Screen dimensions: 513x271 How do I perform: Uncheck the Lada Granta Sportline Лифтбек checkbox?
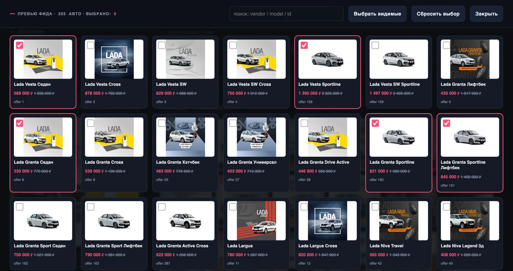click(x=447, y=123)
